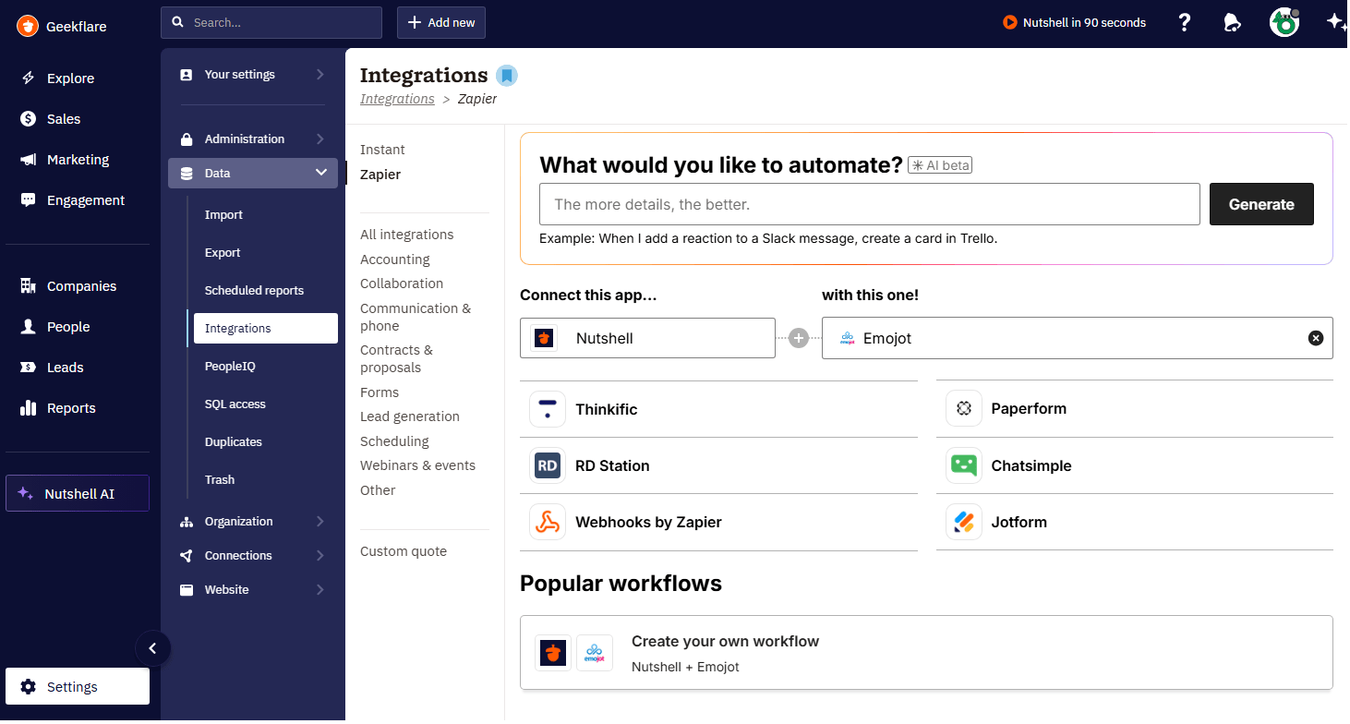Open the Explore lightning icon

(29, 78)
